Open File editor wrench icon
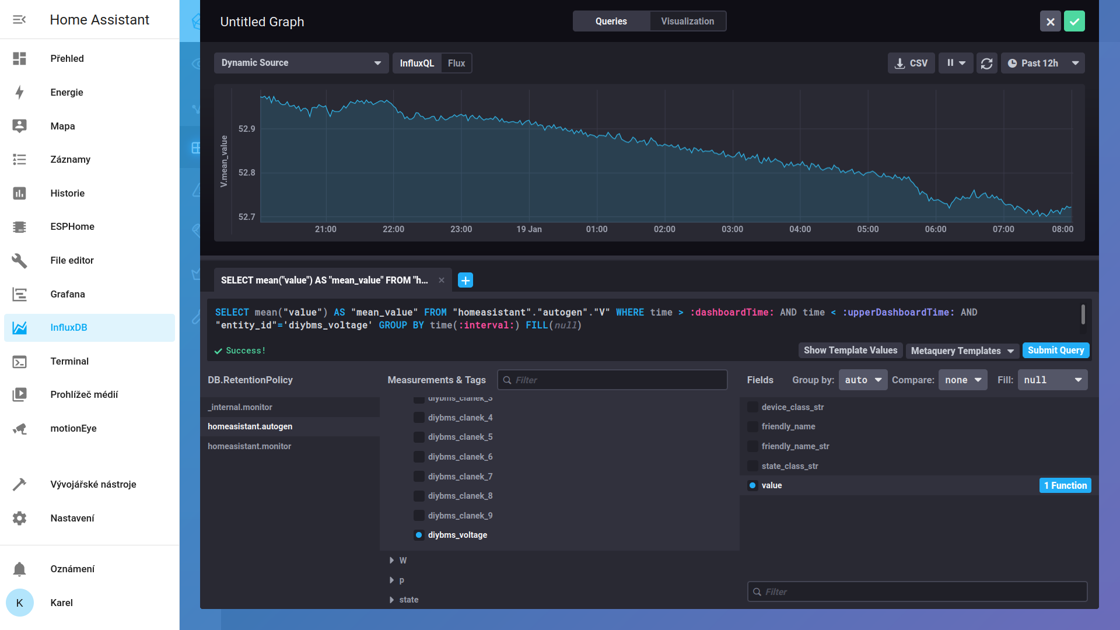This screenshot has width=1120, height=630. click(x=19, y=260)
